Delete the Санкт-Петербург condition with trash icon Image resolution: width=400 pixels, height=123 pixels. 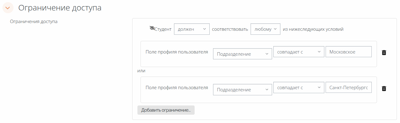pos(384,89)
